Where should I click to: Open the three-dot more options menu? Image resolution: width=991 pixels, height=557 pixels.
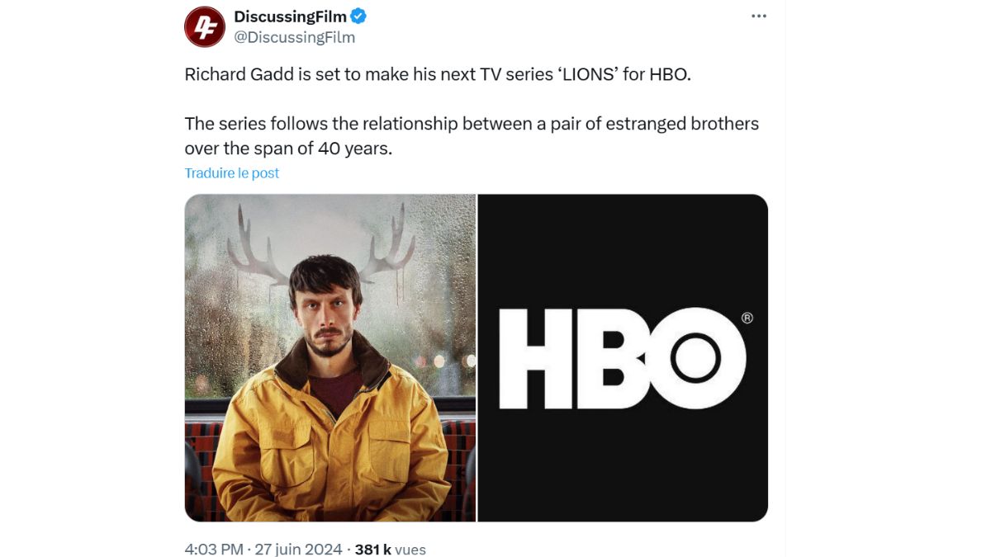click(758, 17)
